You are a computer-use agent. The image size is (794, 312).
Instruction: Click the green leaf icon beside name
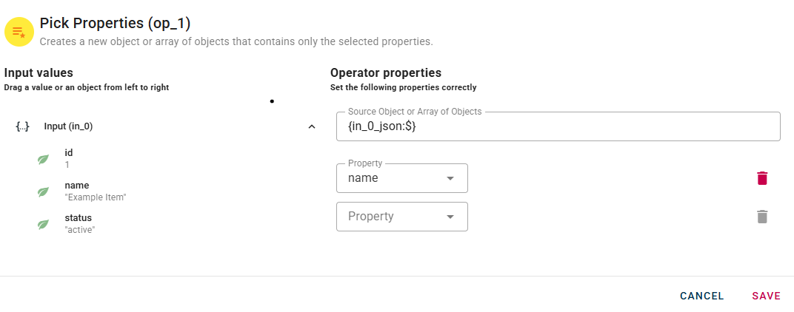click(44, 191)
